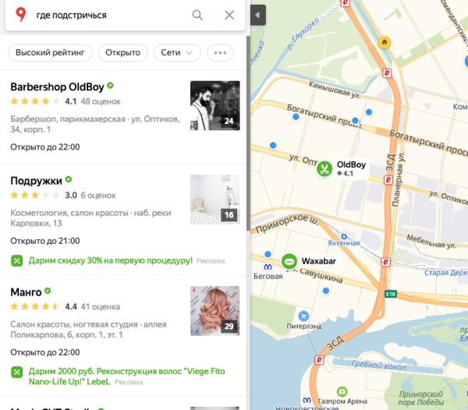The image size is (468, 410).
Task: Click OldBoy scissors marker on map
Action: click(324, 169)
